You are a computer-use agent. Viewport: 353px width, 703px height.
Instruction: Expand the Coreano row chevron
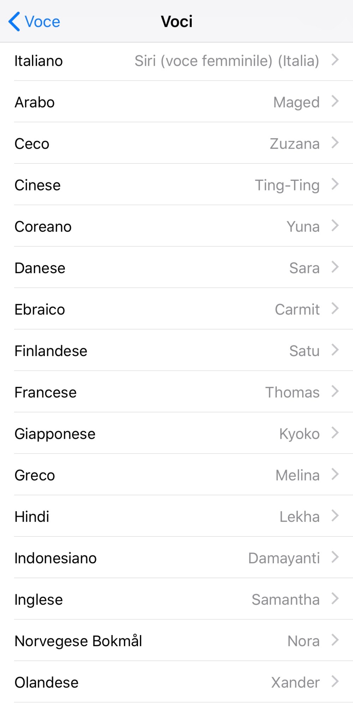[x=335, y=226]
